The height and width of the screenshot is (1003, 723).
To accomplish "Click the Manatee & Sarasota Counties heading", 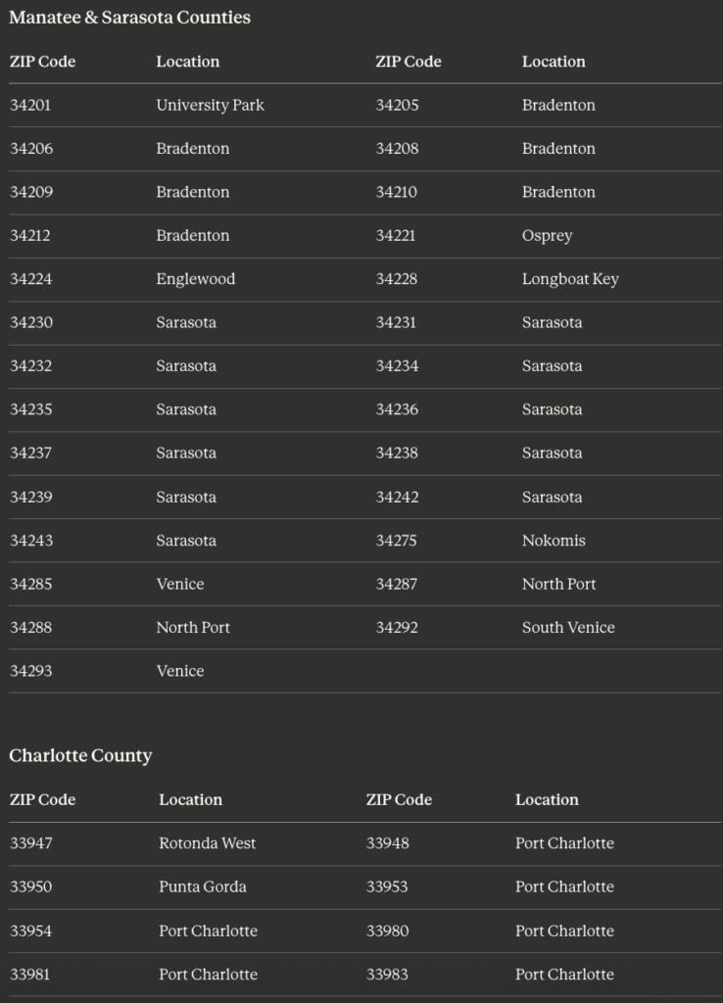I will coord(130,18).
